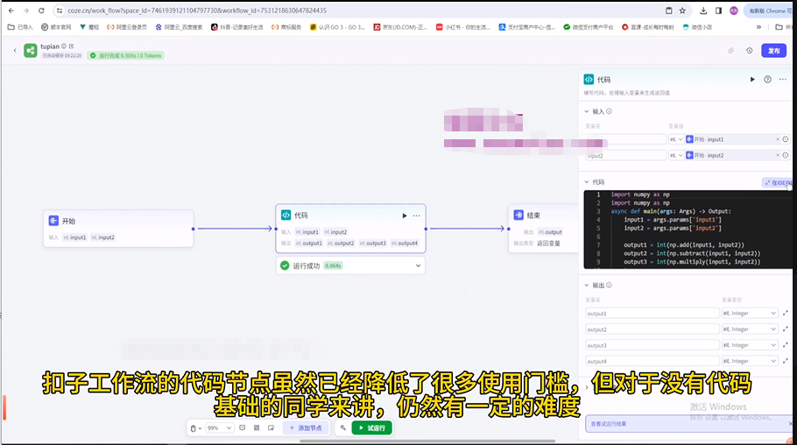Open the 99% zoom level dropdown

pos(219,428)
